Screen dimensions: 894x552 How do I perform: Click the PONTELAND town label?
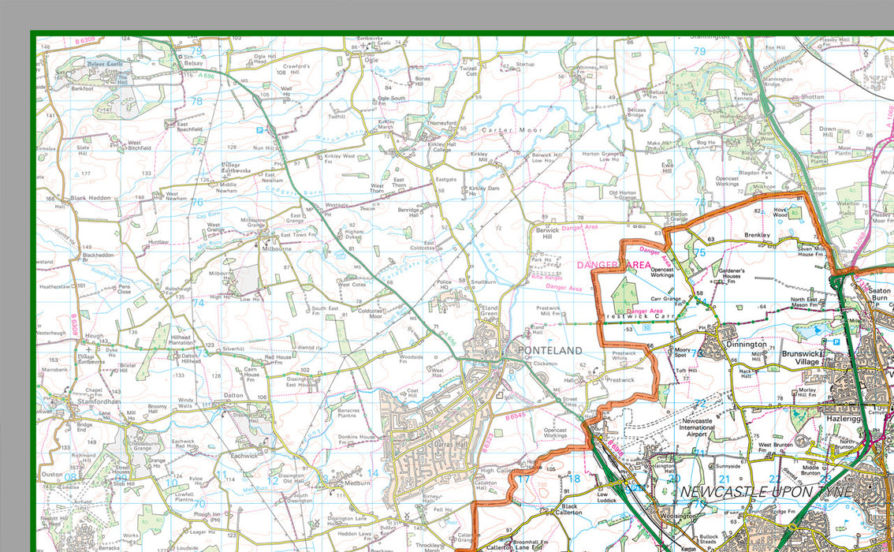pyautogui.click(x=549, y=351)
